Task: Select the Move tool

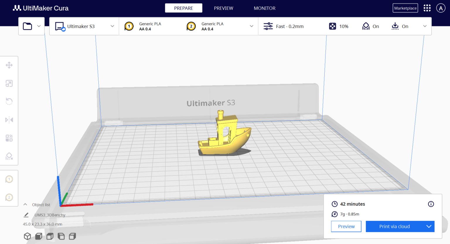Action: (x=9, y=65)
